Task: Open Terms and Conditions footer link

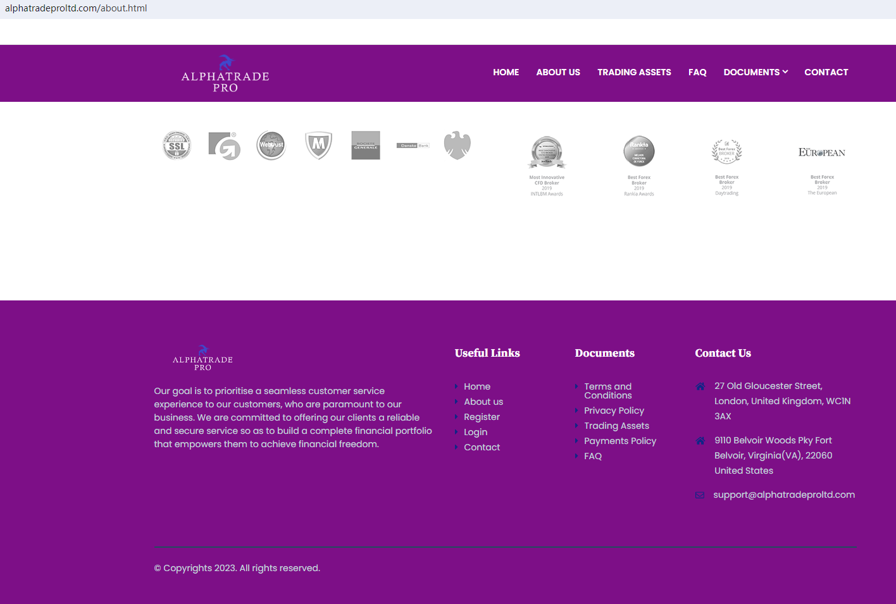Action: [x=607, y=391]
